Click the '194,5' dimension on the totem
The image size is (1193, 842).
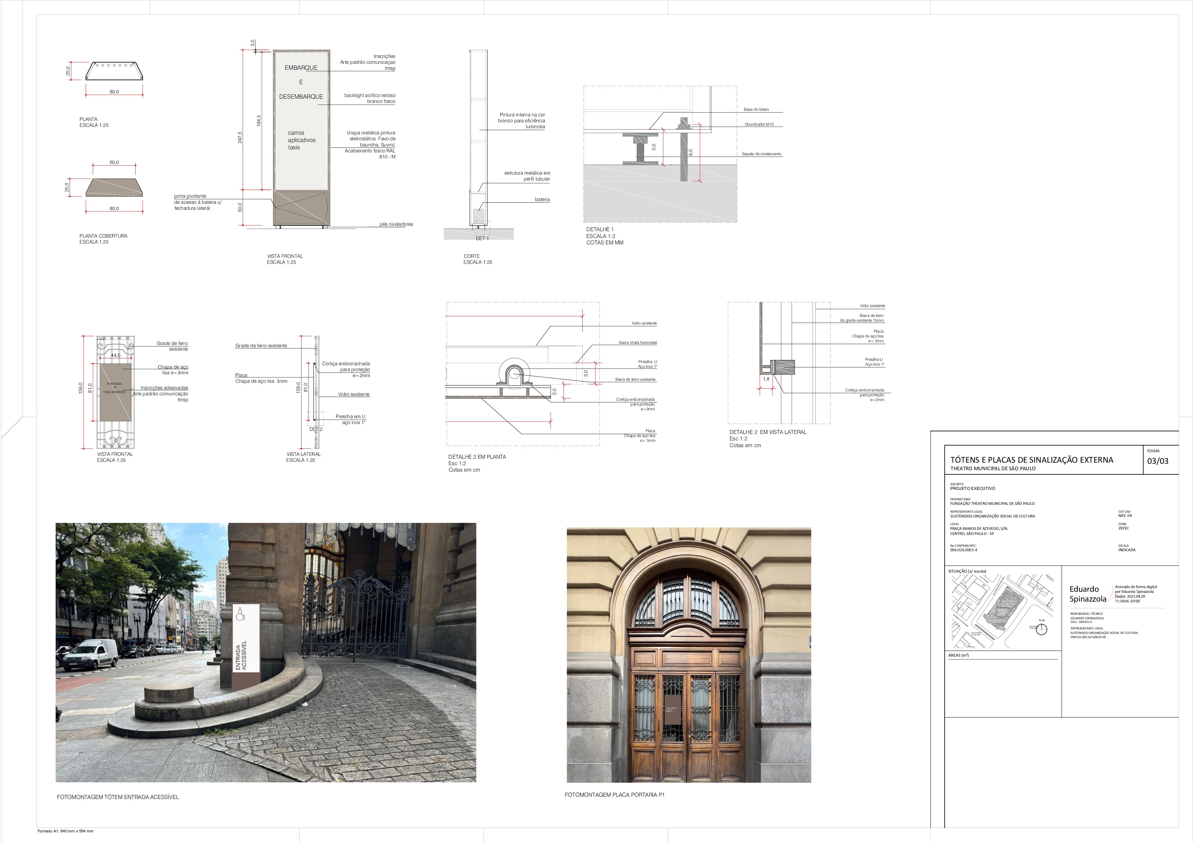pos(258,120)
